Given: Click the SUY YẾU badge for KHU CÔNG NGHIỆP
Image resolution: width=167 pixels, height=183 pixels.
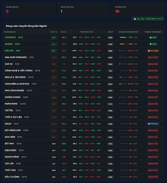Looking at the screenshot, I should click(x=153, y=90).
